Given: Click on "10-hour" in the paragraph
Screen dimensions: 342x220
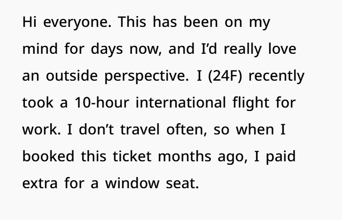Looking at the screenshot, I should [102, 102].
